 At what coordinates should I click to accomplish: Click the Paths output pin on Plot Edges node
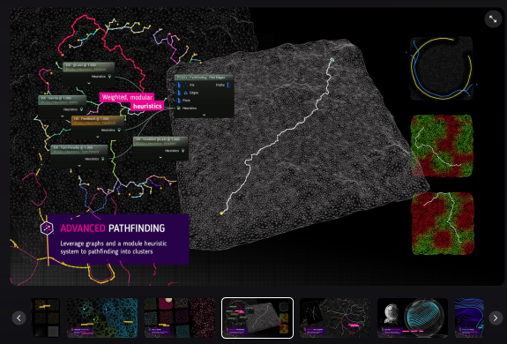[x=228, y=85]
